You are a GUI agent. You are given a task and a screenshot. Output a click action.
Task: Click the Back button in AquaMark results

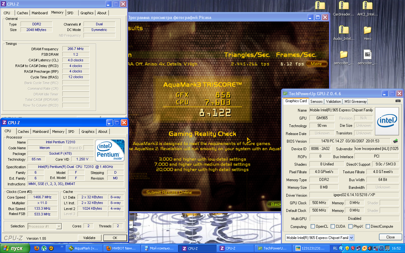[x=274, y=204]
